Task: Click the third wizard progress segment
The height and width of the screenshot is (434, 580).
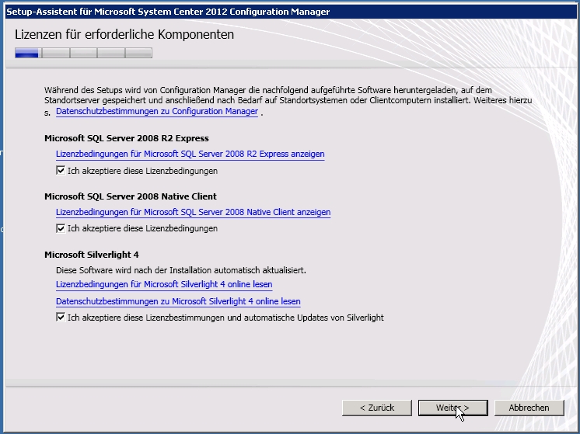Action: pos(83,53)
